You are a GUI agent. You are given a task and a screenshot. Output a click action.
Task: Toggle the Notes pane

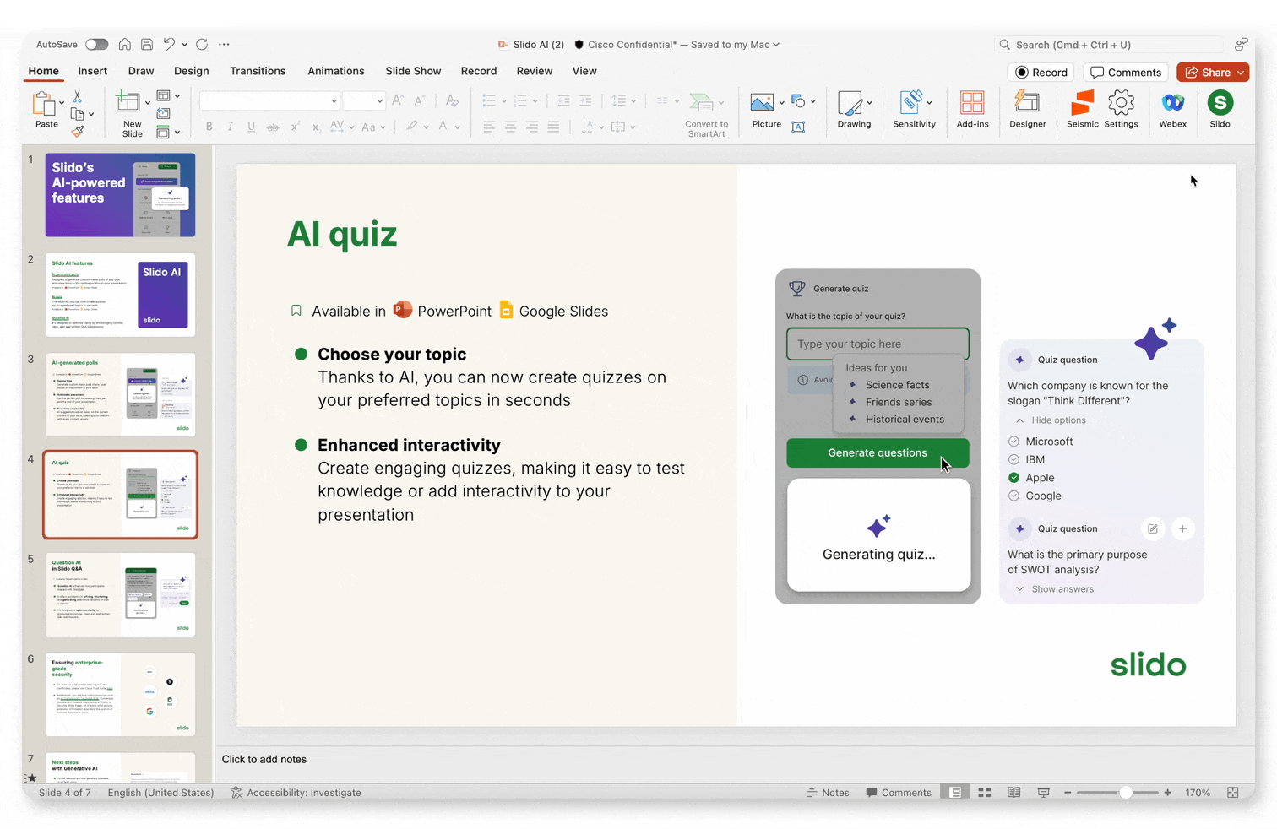827,793
